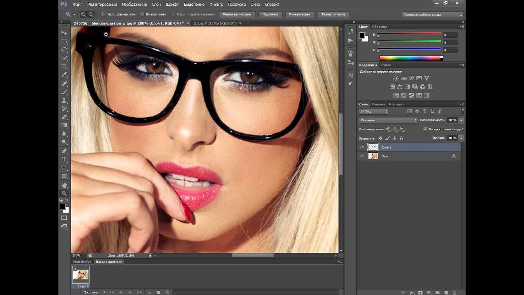524x295 pixels.
Task: Select the Lasso tool
Action: [64, 50]
